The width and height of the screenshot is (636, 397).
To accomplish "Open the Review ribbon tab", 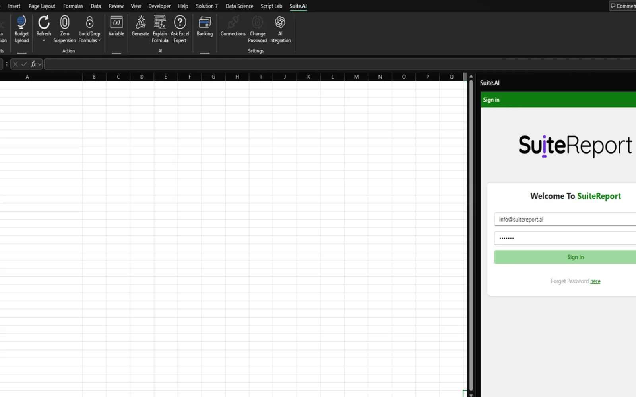I will point(116,6).
